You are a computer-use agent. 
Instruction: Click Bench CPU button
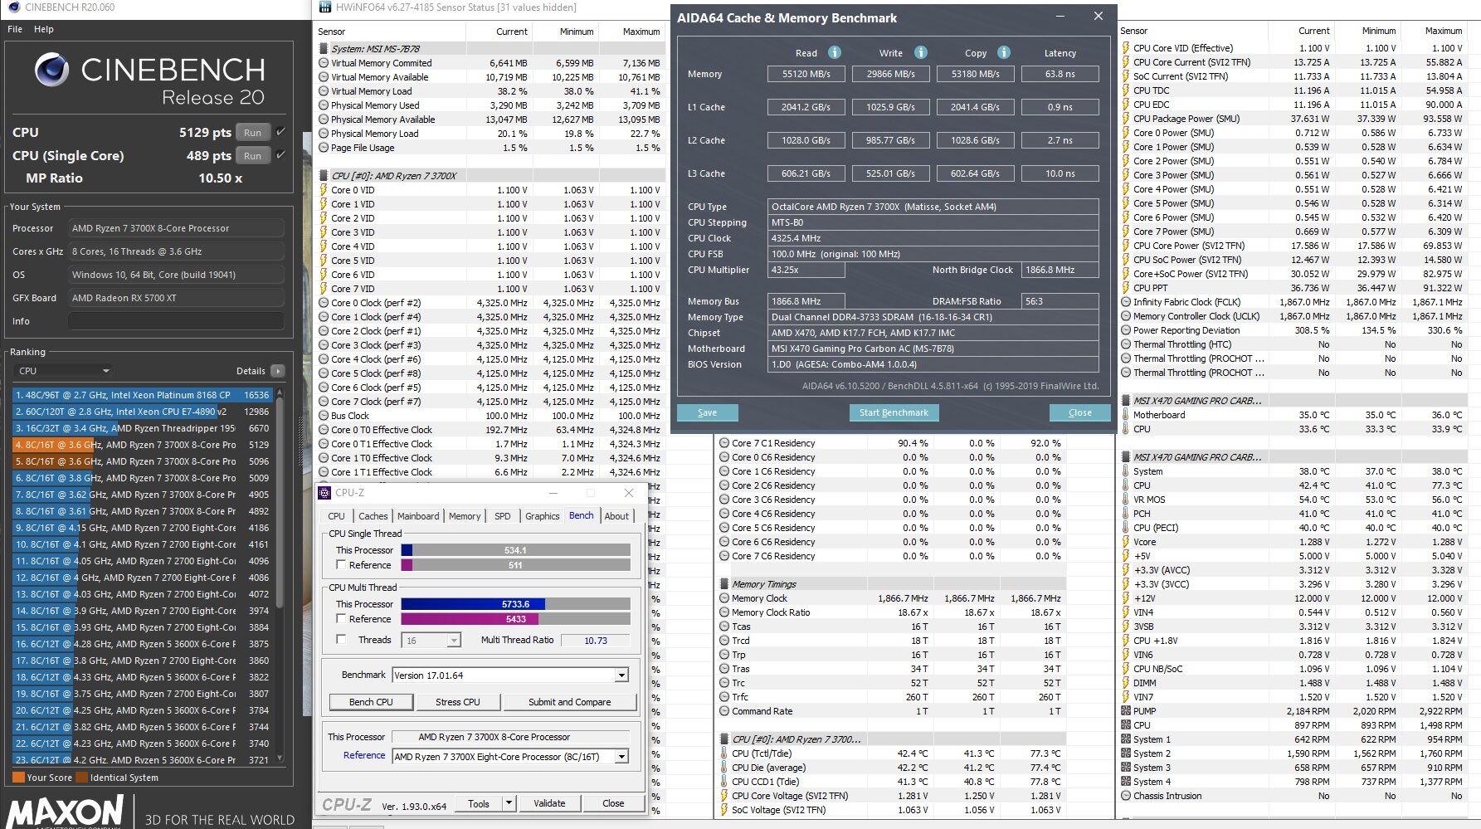(x=371, y=702)
